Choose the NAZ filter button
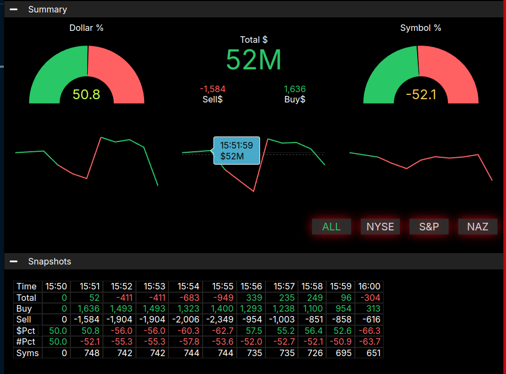506x374 pixels. pos(478,227)
